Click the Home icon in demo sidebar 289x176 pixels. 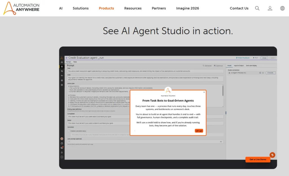(62, 62)
